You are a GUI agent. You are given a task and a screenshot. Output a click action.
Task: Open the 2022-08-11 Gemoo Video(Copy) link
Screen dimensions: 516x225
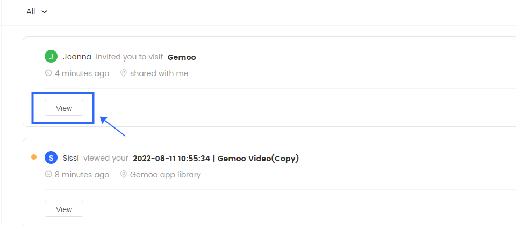click(216, 159)
